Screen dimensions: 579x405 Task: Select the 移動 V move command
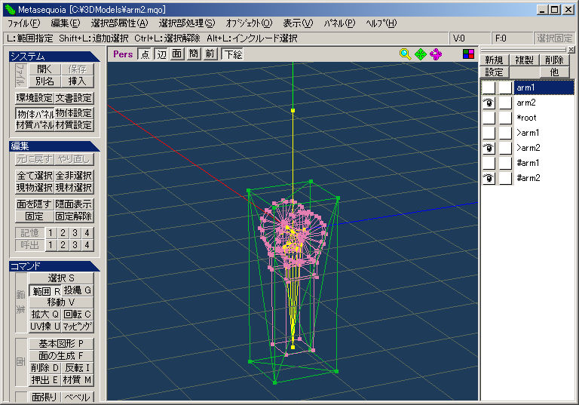pyautogui.click(x=61, y=302)
